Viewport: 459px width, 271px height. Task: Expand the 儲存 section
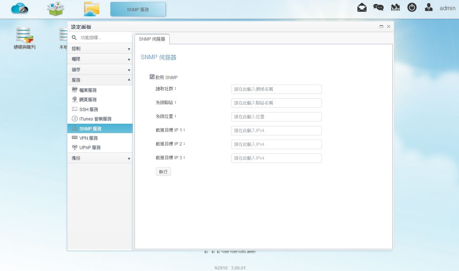click(x=100, y=70)
